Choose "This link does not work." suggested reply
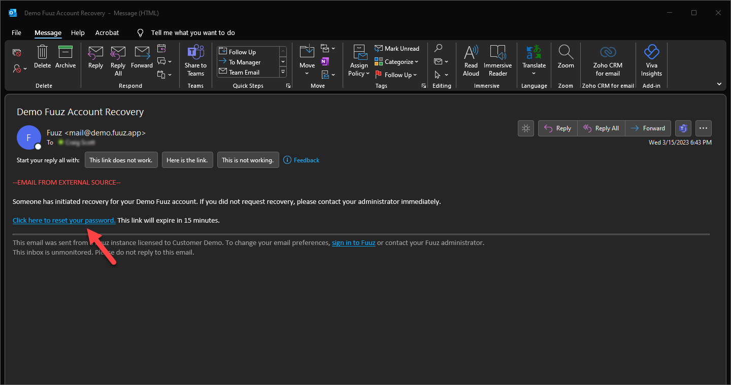 pyautogui.click(x=121, y=160)
